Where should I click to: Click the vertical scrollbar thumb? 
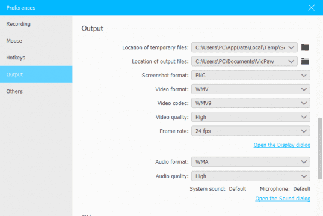(320, 148)
